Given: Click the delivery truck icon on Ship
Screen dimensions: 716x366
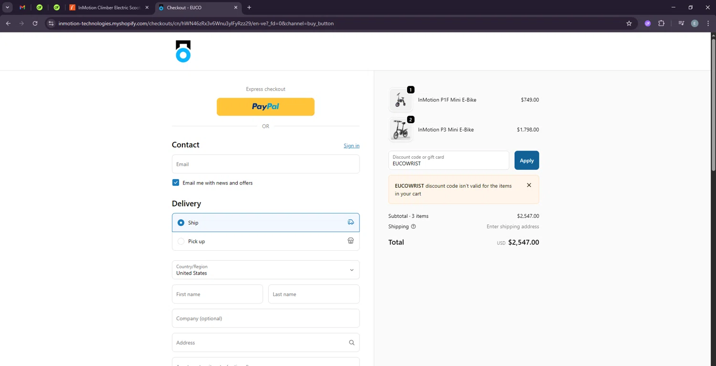Looking at the screenshot, I should 351,222.
